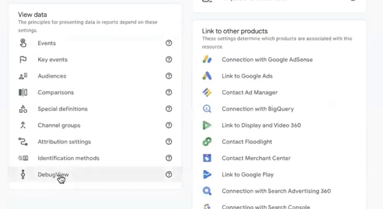The height and width of the screenshot is (209, 383).
Task: Click the Floodlight logo icon
Action: pyautogui.click(x=207, y=141)
